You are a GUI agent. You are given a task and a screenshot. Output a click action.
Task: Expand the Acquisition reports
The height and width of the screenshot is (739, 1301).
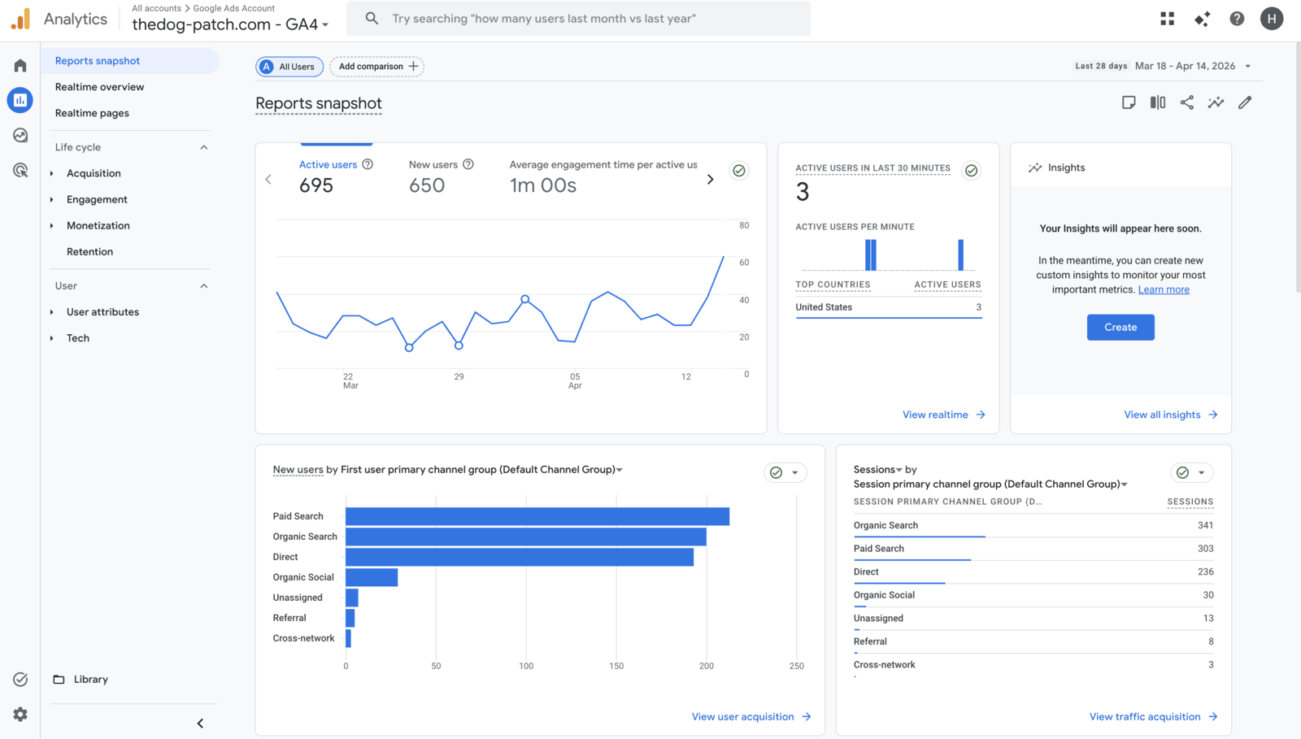coord(52,173)
